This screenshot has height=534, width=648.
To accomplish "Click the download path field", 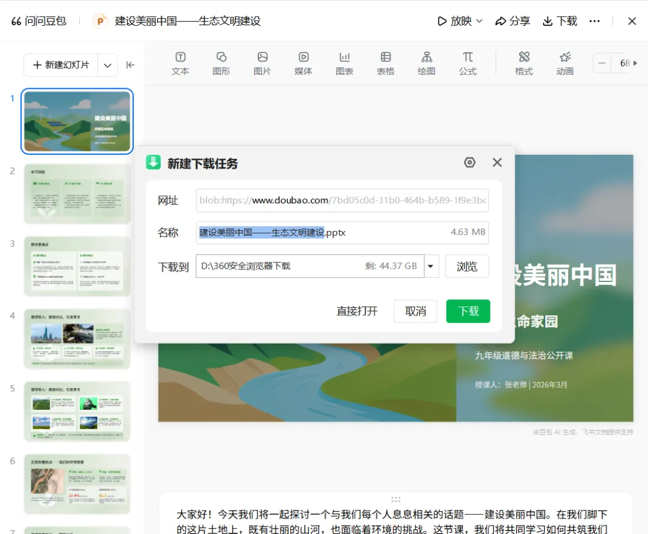I will coord(310,266).
